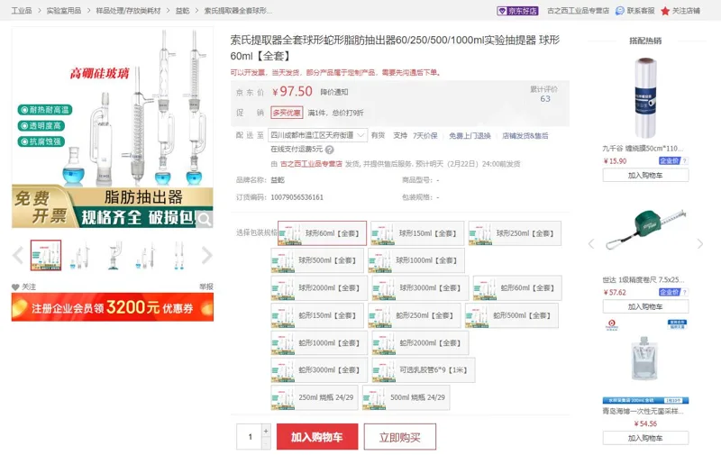Increase quantity with the plus stepper
721x455 pixels.
coord(266,431)
